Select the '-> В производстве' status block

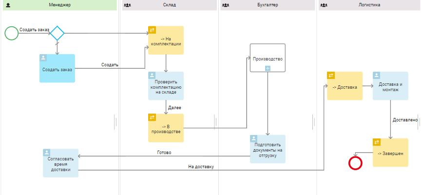[166, 128]
